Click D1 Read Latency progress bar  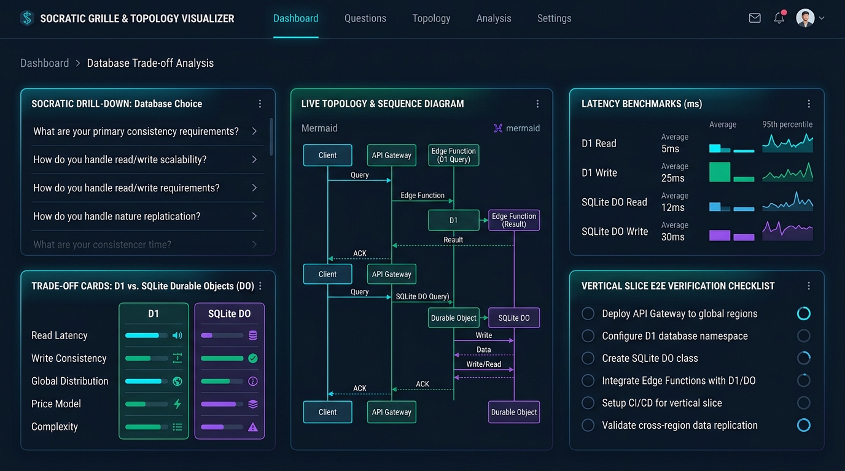(x=146, y=335)
